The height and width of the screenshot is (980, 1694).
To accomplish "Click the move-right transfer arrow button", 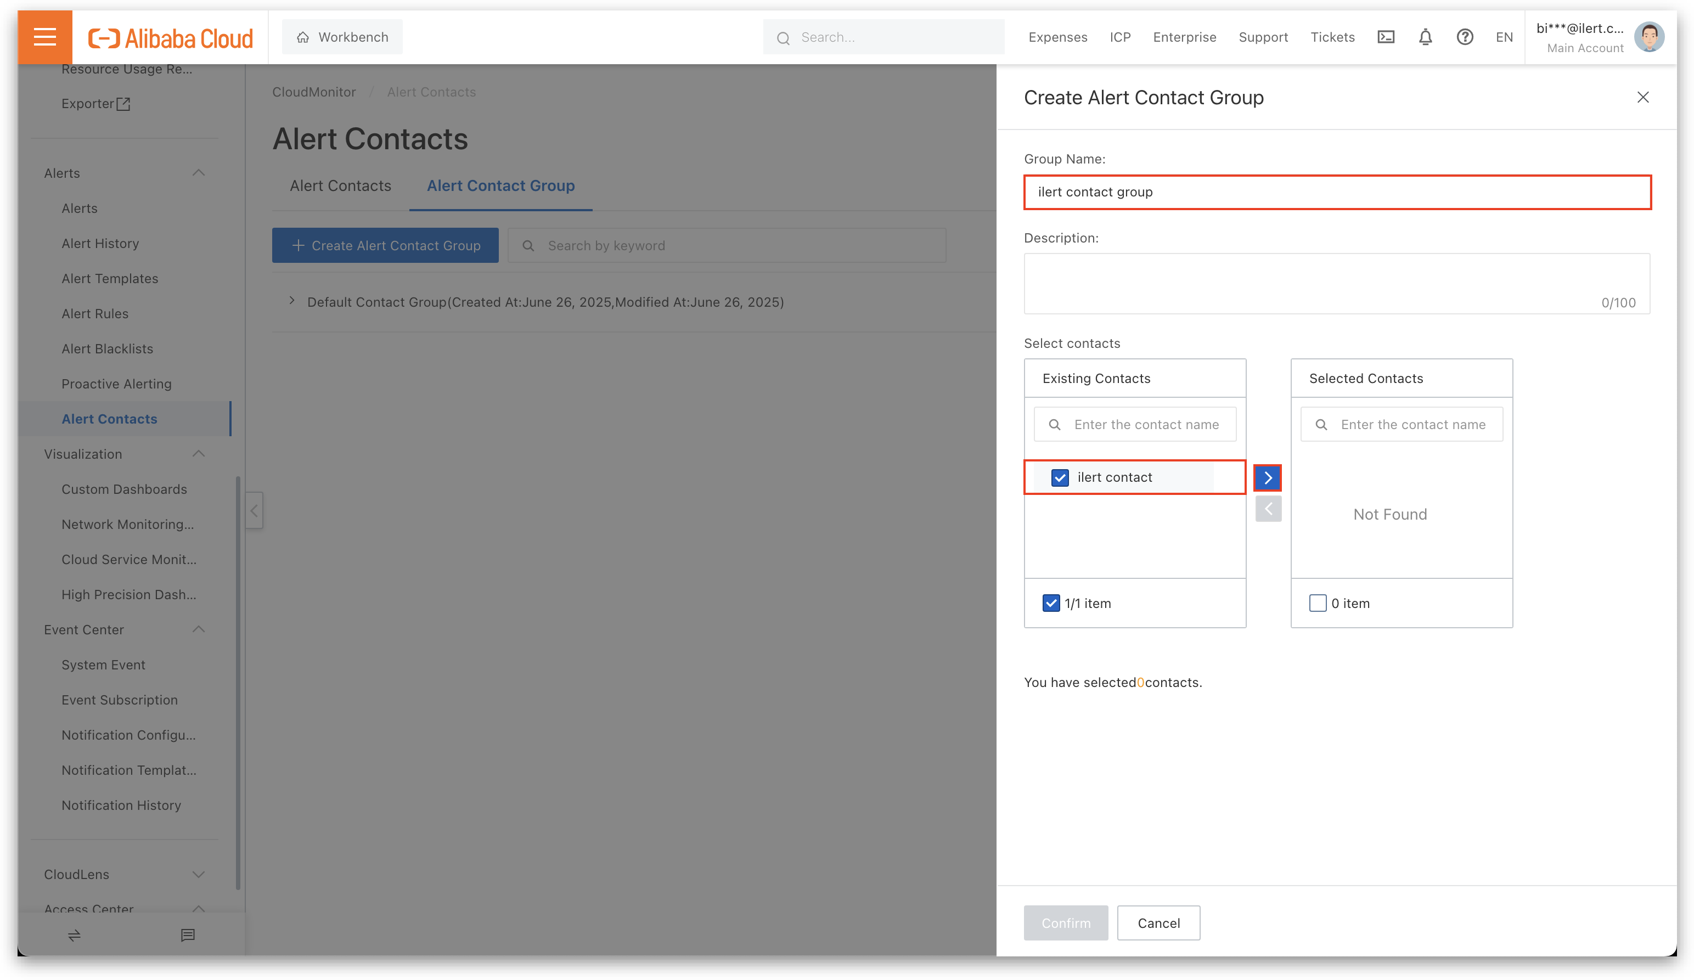I will (1267, 477).
